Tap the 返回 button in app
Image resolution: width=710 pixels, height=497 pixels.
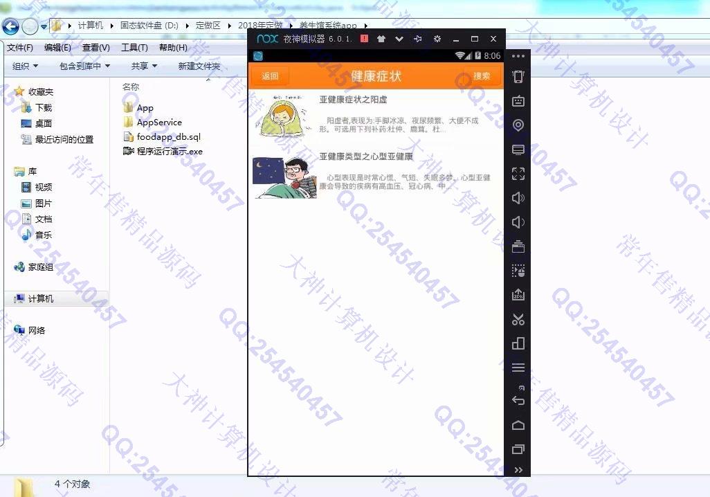[270, 76]
